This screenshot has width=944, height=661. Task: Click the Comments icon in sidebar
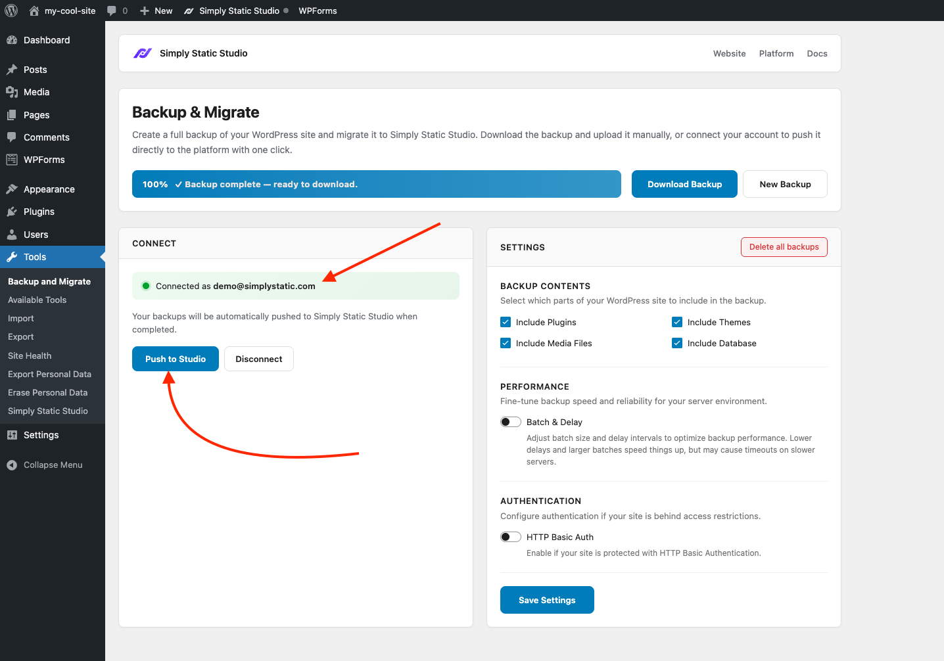tap(12, 137)
